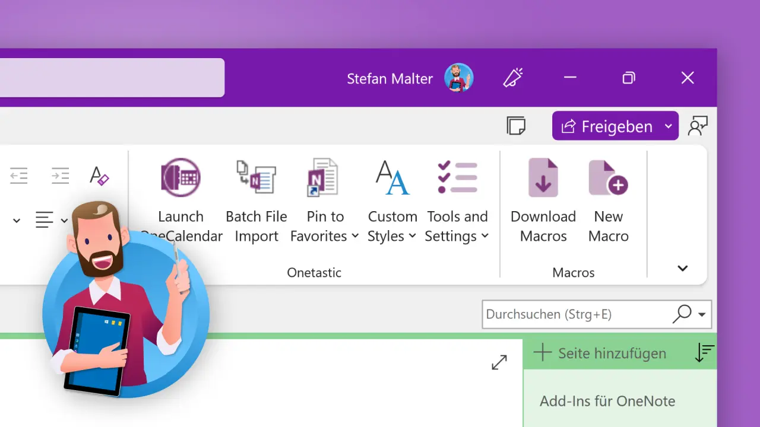Toggle the page sort order icon
Screen dimensions: 760x427
click(704, 352)
